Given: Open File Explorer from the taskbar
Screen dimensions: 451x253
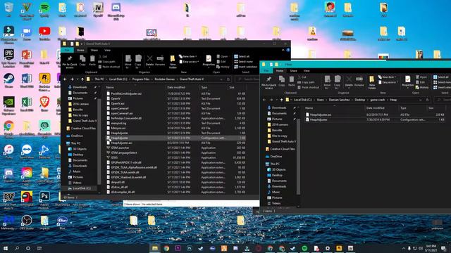Looking at the screenshot, I should tap(155, 248).
